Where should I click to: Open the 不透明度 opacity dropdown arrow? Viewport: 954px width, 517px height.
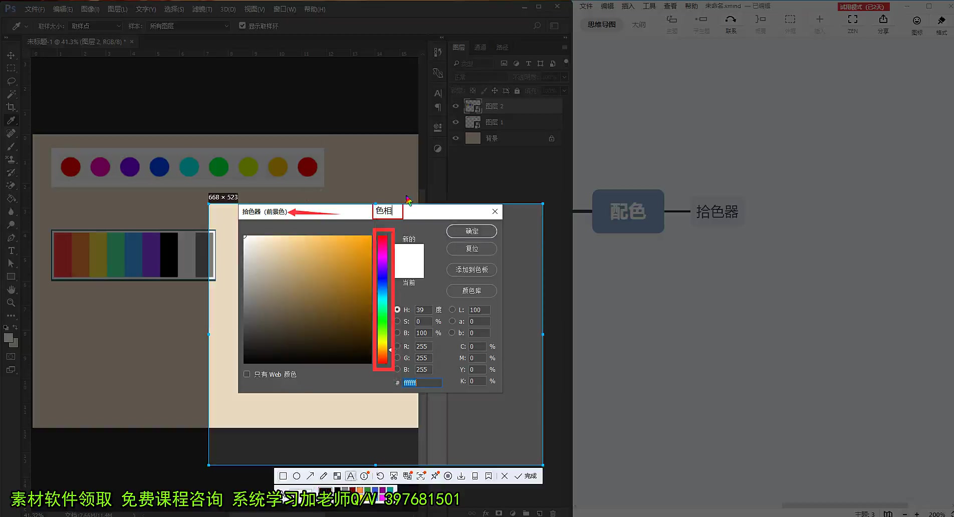point(565,77)
